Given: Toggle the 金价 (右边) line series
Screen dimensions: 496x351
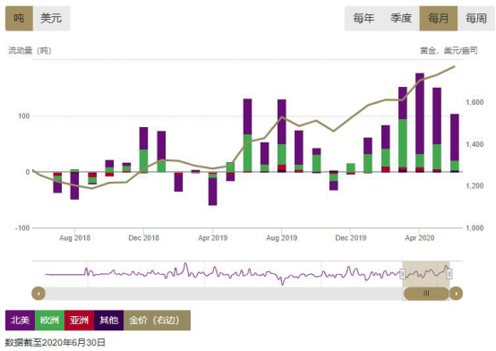Looking at the screenshot, I should pyautogui.click(x=157, y=321).
